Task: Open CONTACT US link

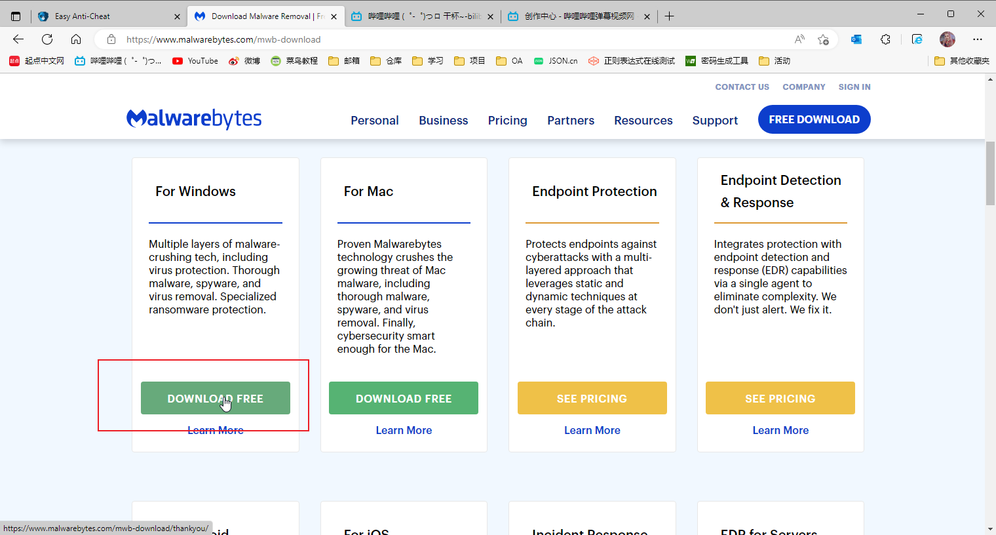Action: pos(742,87)
